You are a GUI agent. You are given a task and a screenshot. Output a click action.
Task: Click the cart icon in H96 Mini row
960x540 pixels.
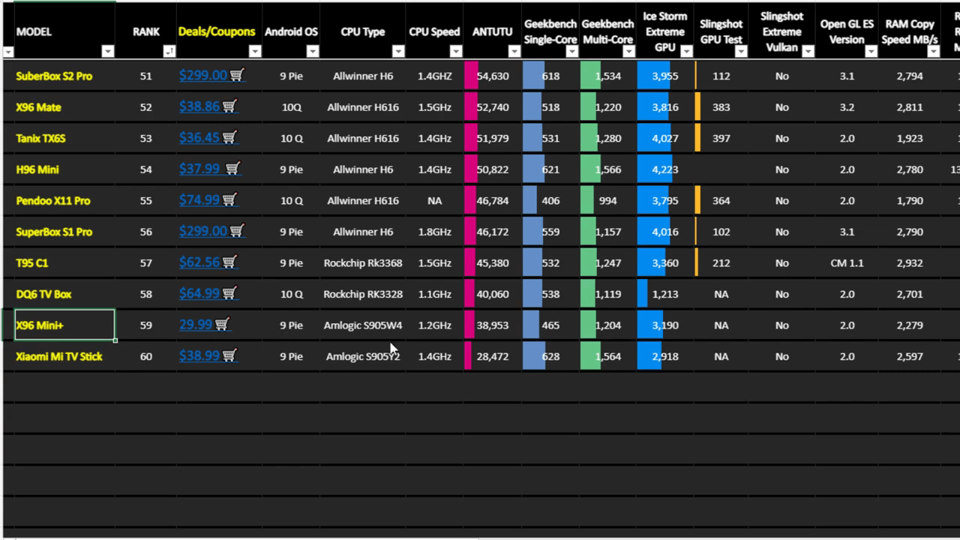[x=232, y=169]
